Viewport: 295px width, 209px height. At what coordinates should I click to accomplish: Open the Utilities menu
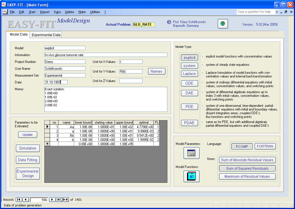pos(95,12)
